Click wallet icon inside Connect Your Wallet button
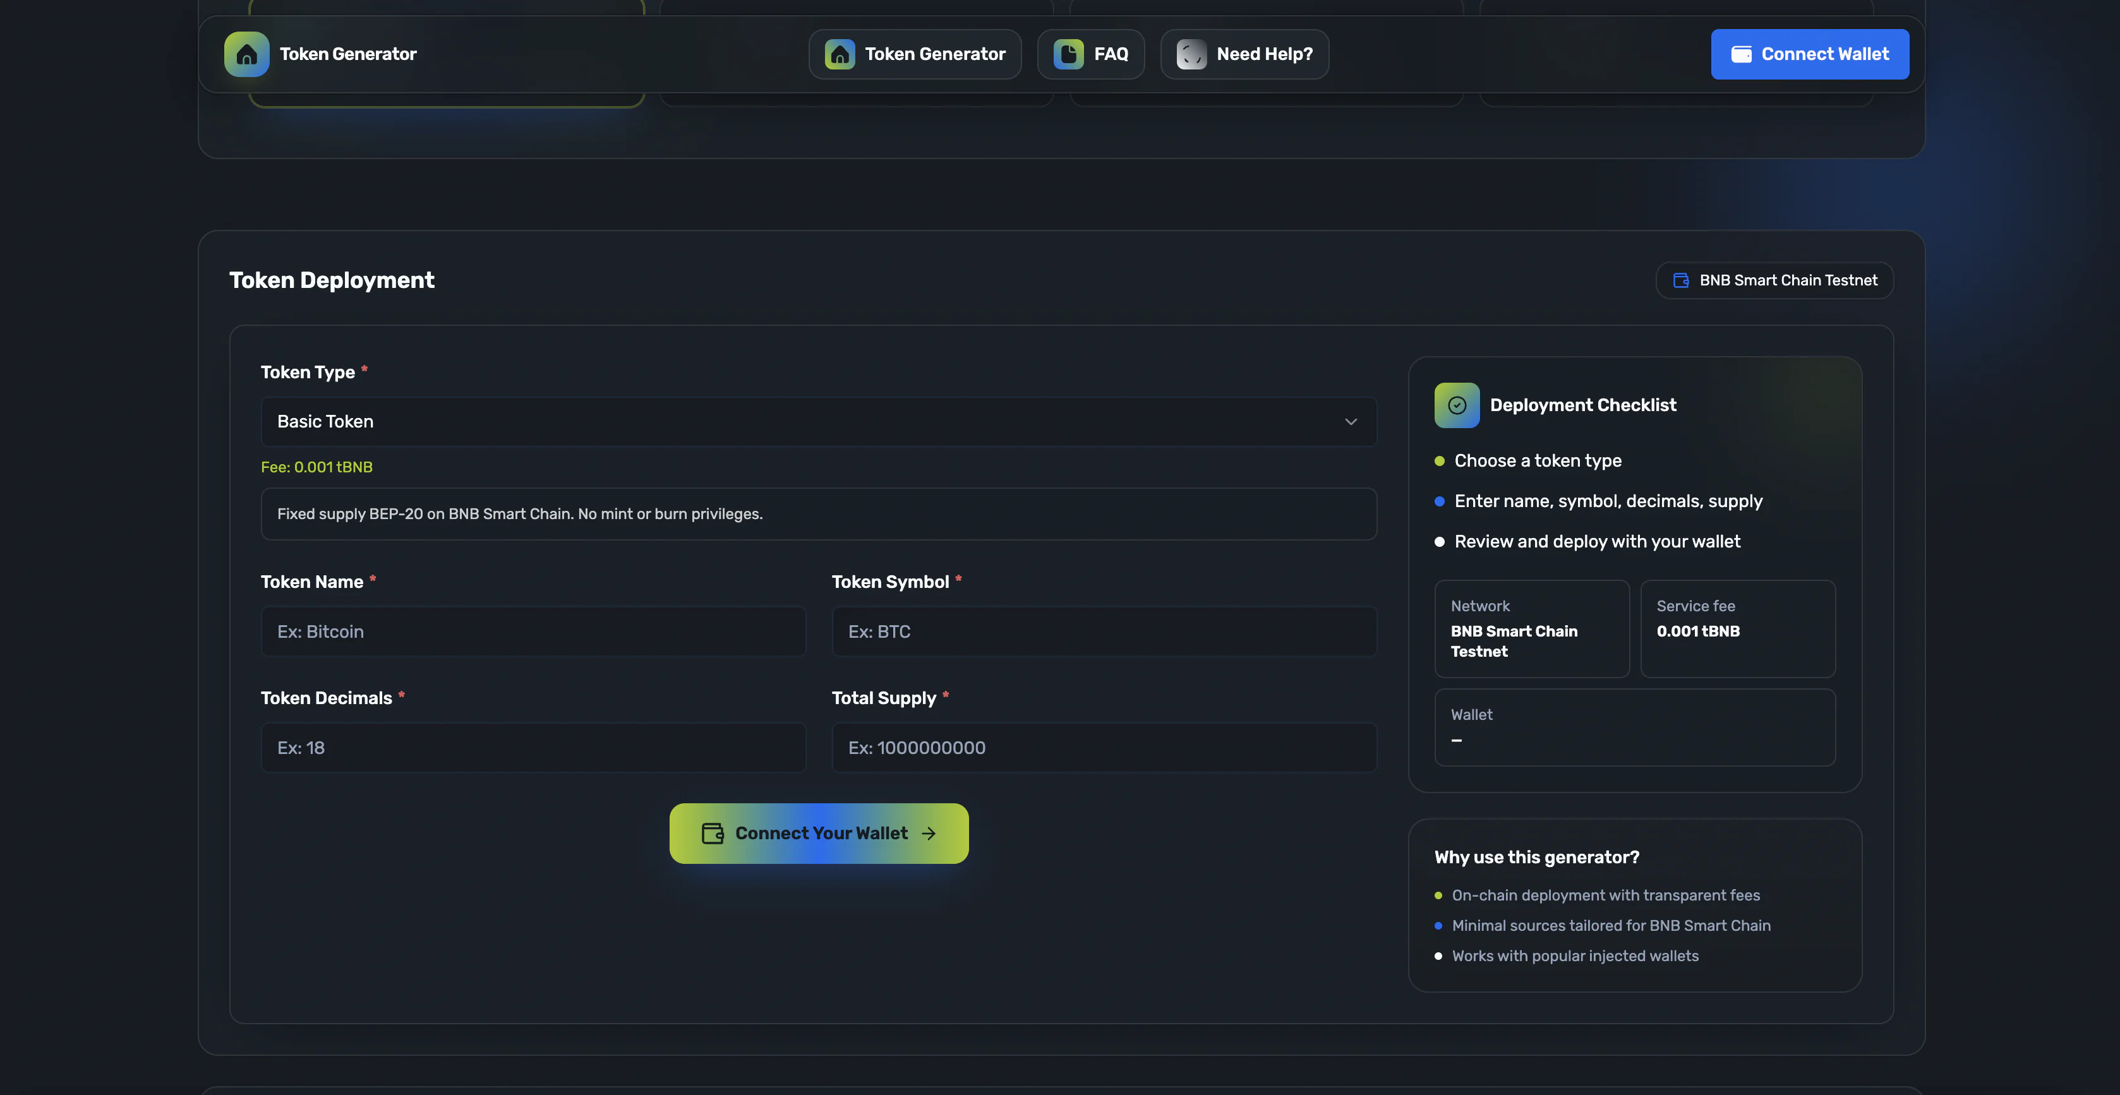The image size is (2120, 1095). pyautogui.click(x=712, y=834)
